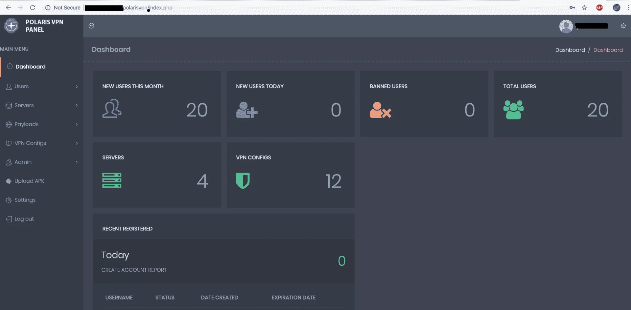Select Upload APK in sidebar
631x310 pixels.
click(42, 181)
